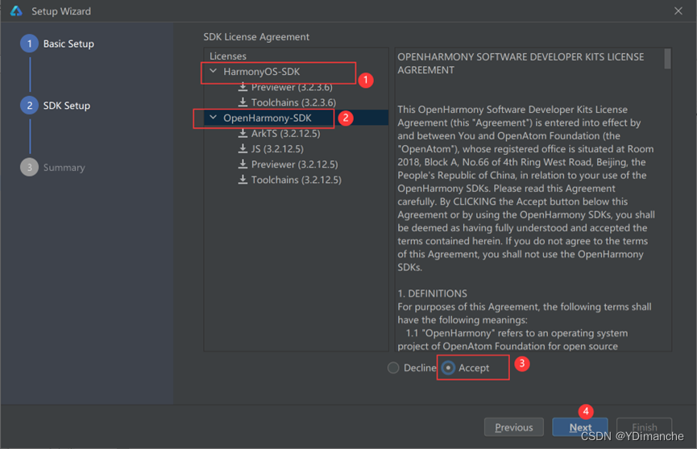The image size is (697, 449).
Task: Select the Decline radio button
Action: coord(393,368)
